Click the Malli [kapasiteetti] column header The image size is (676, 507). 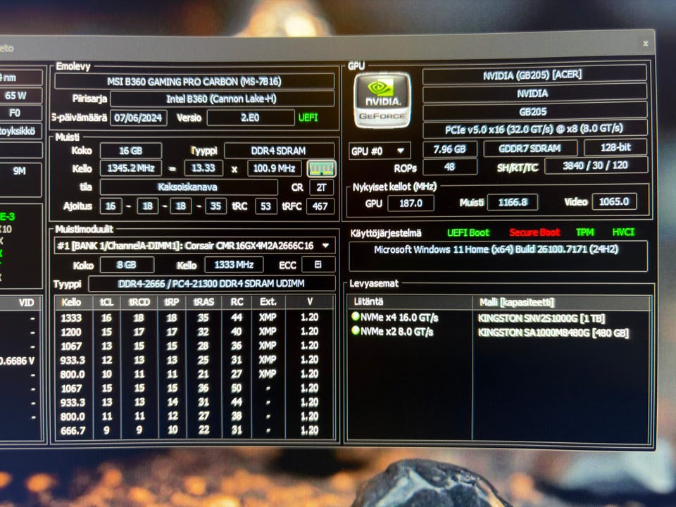(x=561, y=302)
